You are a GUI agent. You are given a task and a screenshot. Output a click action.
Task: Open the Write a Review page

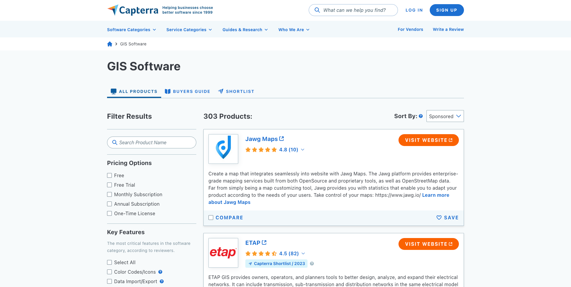(x=448, y=29)
